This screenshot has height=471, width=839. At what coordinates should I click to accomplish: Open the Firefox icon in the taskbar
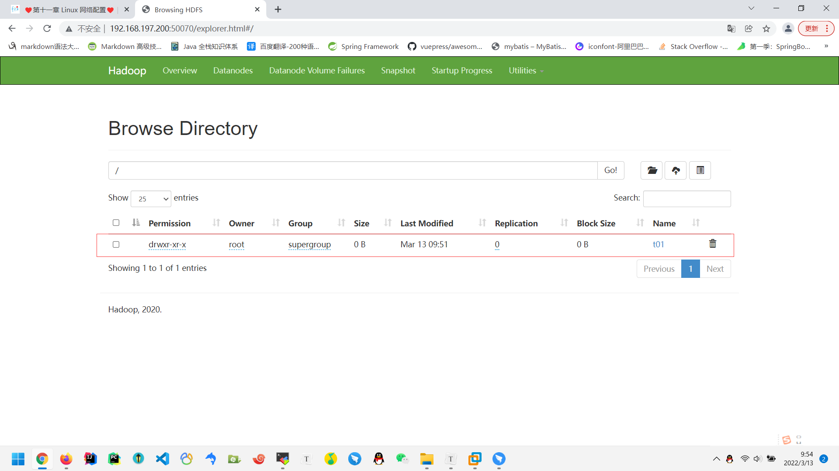coord(66,459)
